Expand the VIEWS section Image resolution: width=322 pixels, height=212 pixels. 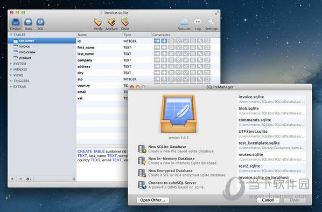coord(11,75)
